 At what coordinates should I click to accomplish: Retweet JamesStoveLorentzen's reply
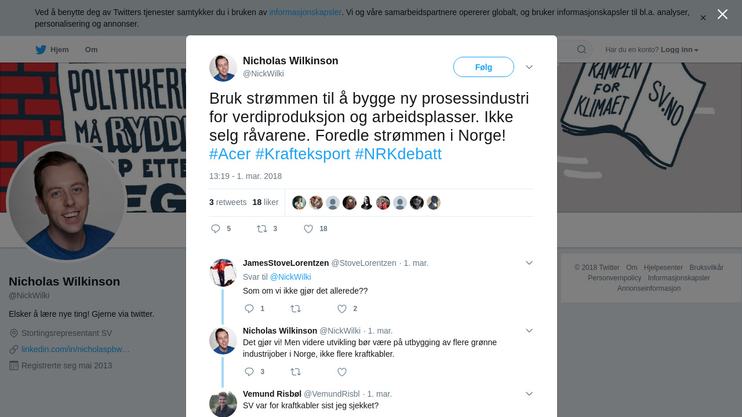click(x=296, y=309)
